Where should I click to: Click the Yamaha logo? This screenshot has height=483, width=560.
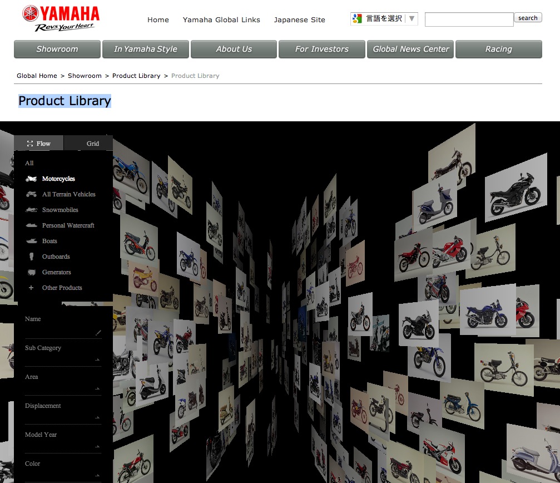(61, 18)
